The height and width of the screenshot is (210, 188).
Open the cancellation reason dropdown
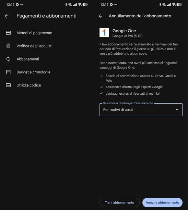(x=141, y=109)
